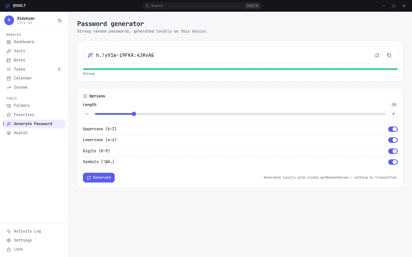Open the Notes module
This screenshot has width=412, height=257.
click(x=20, y=60)
